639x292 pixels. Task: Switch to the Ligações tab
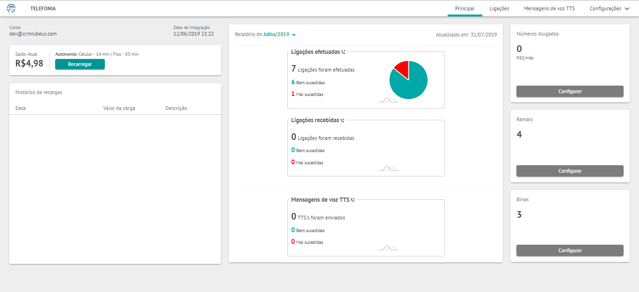click(x=499, y=8)
